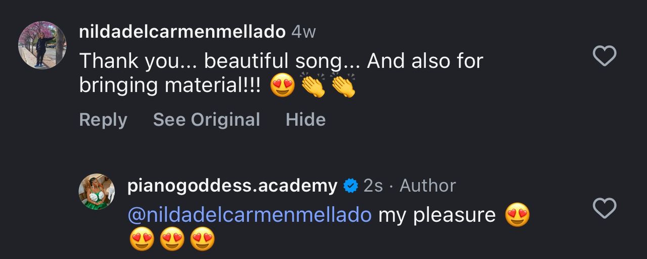Click the first clapping hands emoji
Screen dimensions: 647x259
[313, 85]
